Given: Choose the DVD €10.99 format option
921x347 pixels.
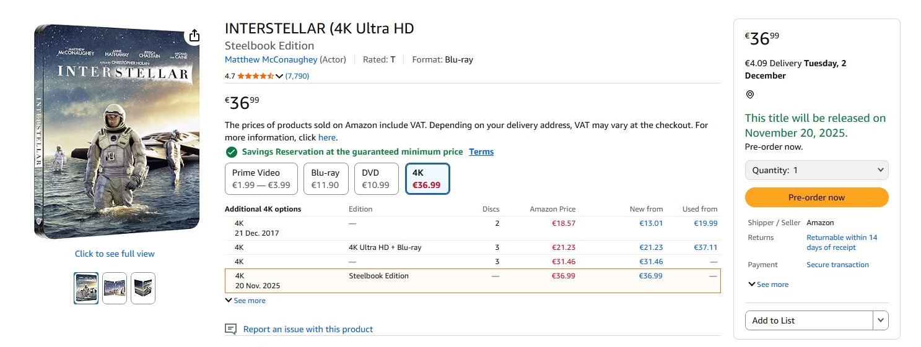Looking at the screenshot, I should click(376, 179).
